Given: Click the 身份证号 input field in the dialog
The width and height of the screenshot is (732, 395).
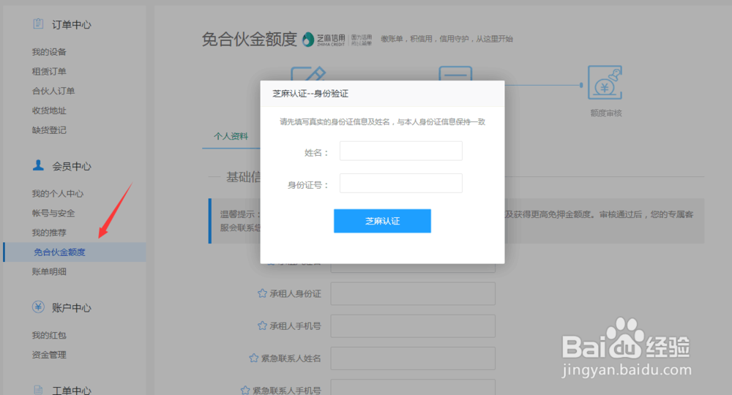Looking at the screenshot, I should [x=401, y=184].
